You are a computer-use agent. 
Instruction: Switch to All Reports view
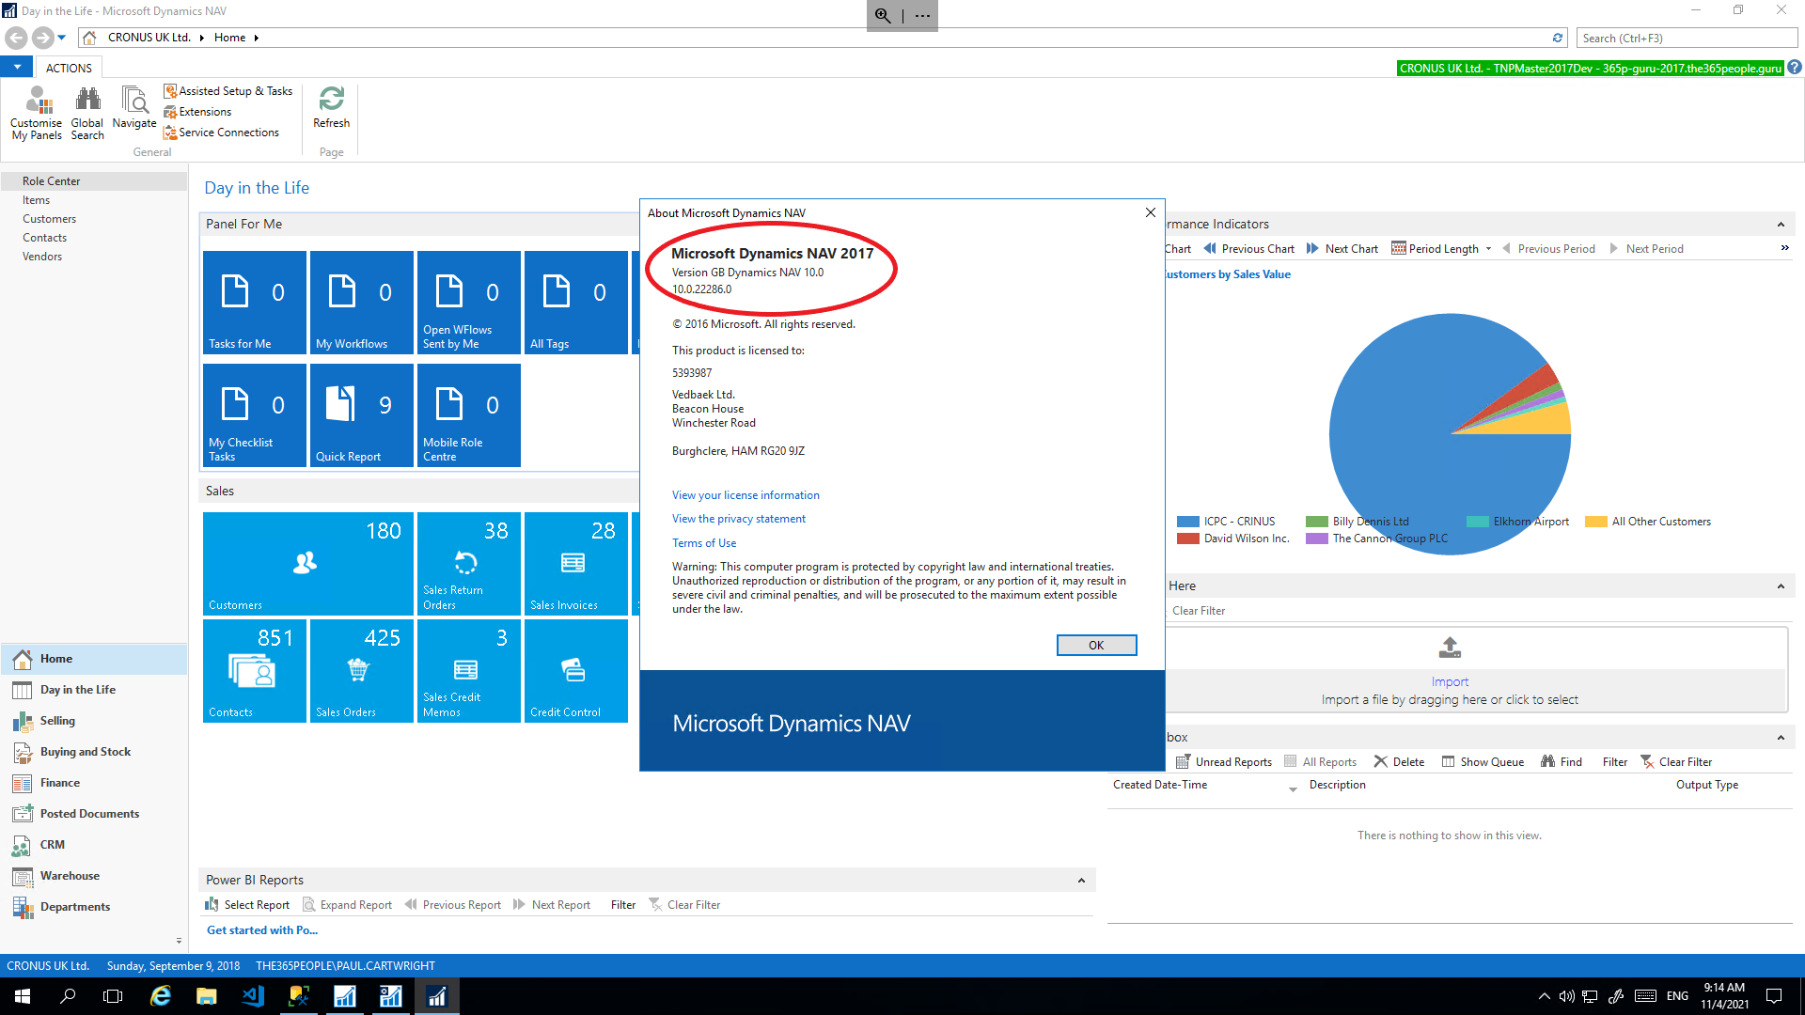1320,761
